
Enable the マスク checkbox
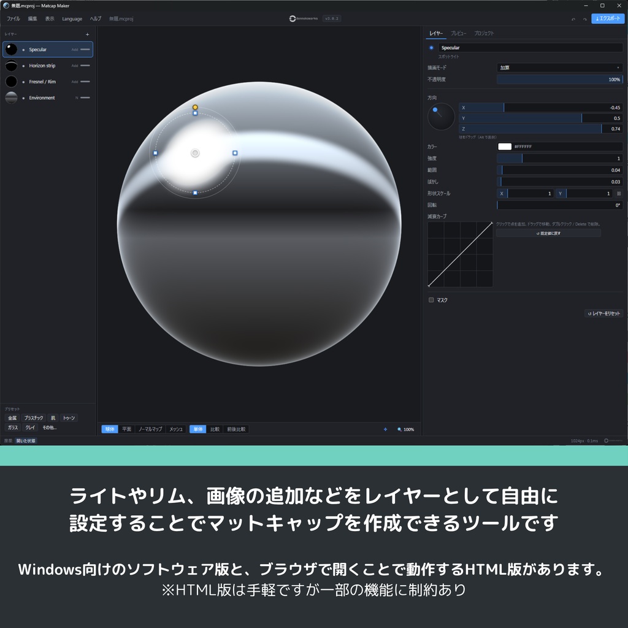[x=431, y=300]
